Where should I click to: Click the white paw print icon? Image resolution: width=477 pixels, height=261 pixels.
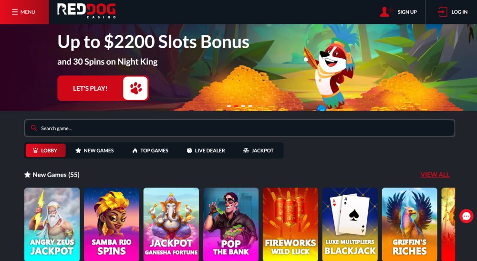pos(135,88)
